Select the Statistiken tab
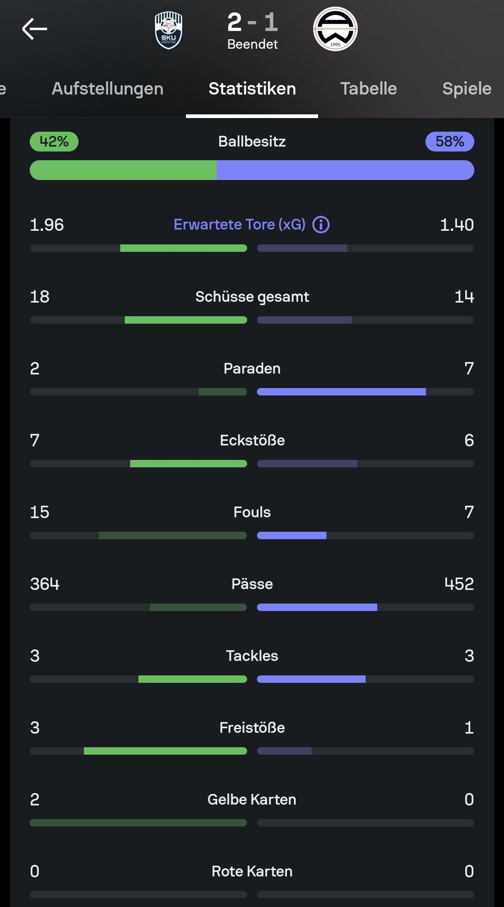 coord(252,89)
